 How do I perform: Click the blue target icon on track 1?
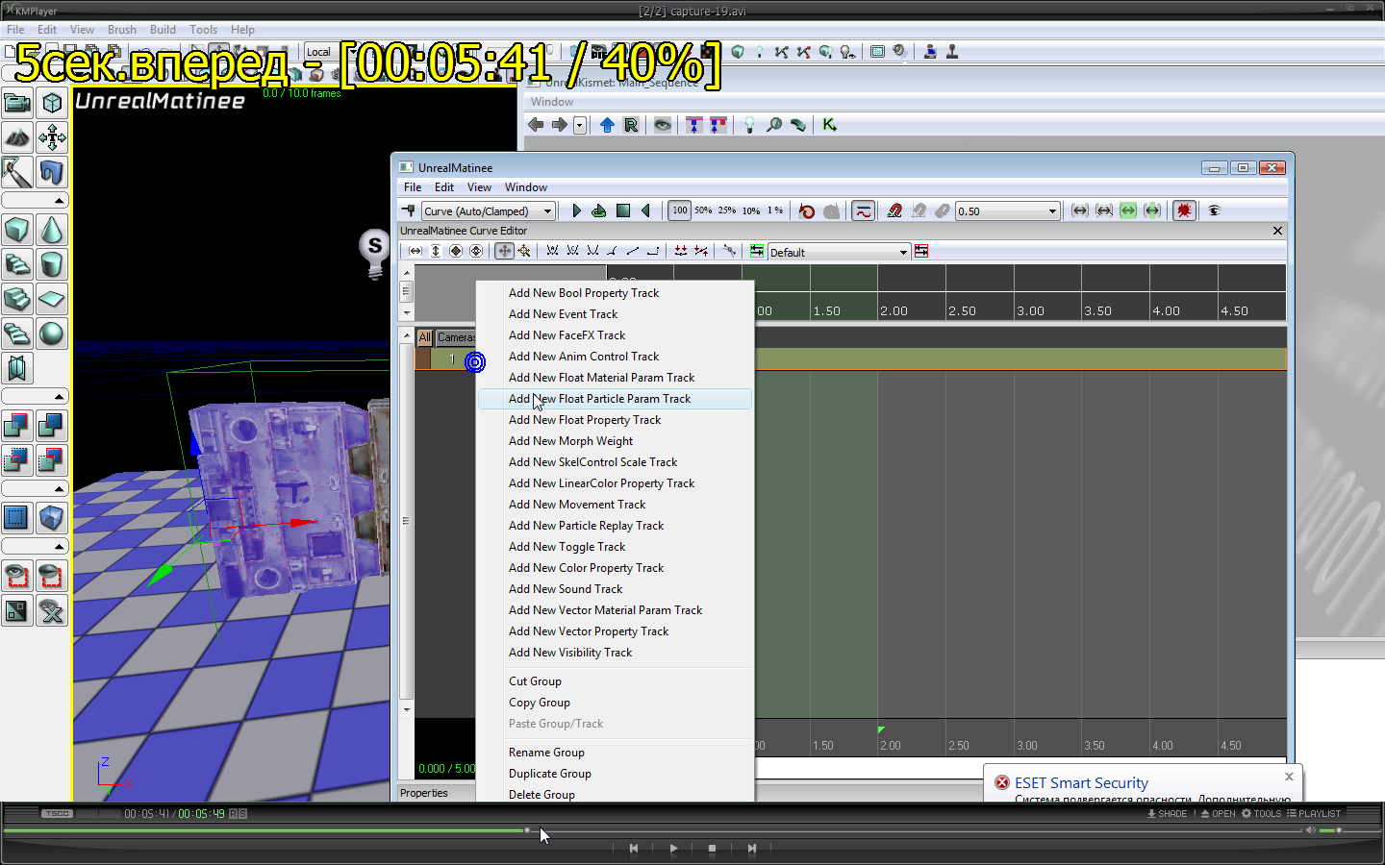(475, 361)
